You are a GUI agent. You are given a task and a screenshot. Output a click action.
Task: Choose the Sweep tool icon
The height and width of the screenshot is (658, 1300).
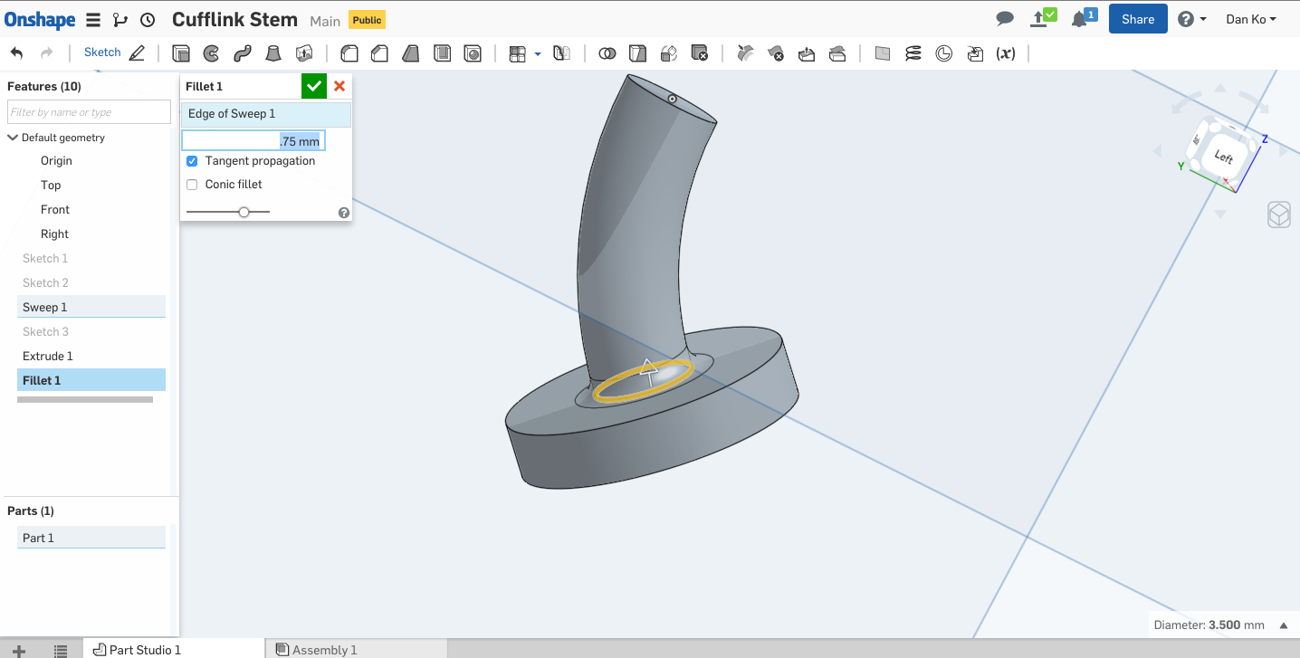pos(242,53)
